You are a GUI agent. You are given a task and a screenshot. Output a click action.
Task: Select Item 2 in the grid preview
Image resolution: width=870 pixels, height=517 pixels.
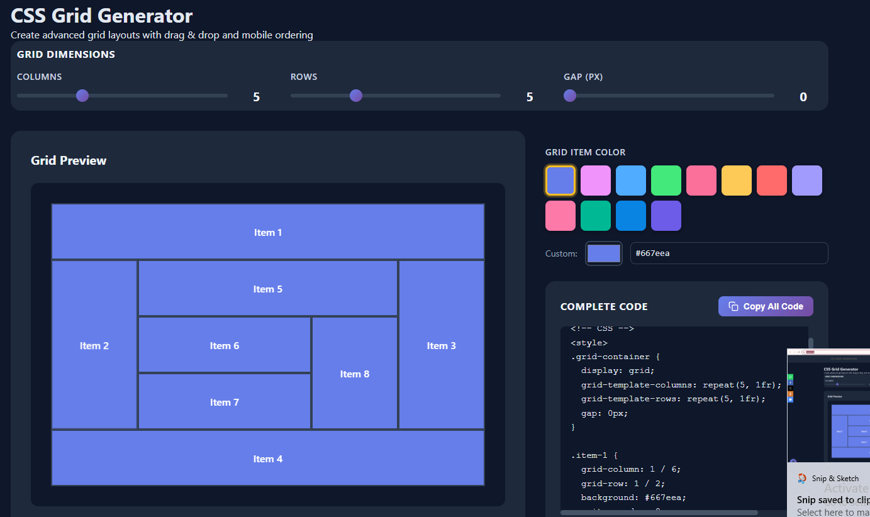[x=94, y=345]
